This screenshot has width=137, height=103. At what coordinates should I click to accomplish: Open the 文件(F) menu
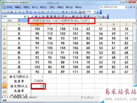(x=10, y=7)
